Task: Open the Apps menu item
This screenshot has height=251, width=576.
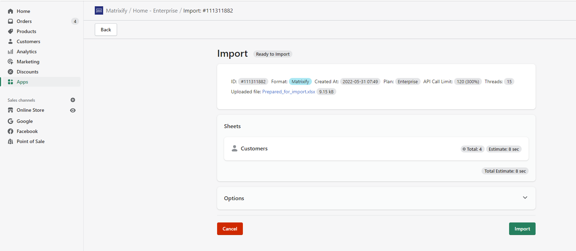Action: pyautogui.click(x=22, y=82)
